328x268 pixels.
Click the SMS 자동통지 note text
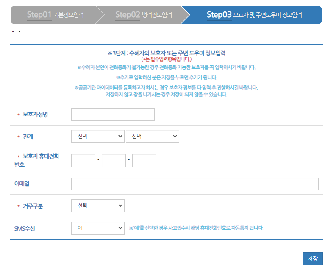coord(196,228)
